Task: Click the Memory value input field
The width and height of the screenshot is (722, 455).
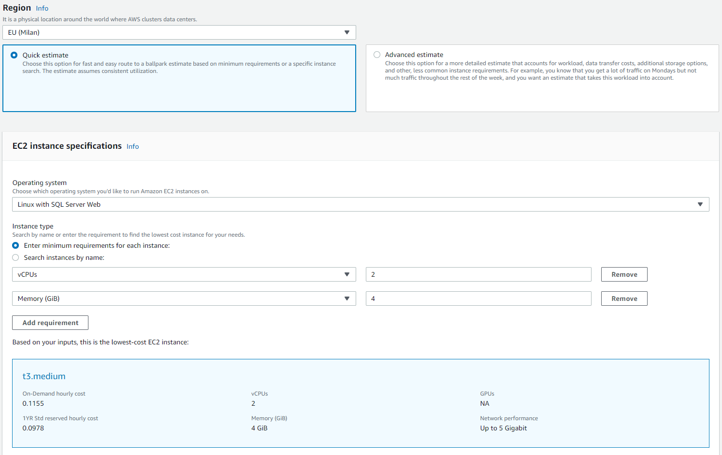Action: point(478,299)
